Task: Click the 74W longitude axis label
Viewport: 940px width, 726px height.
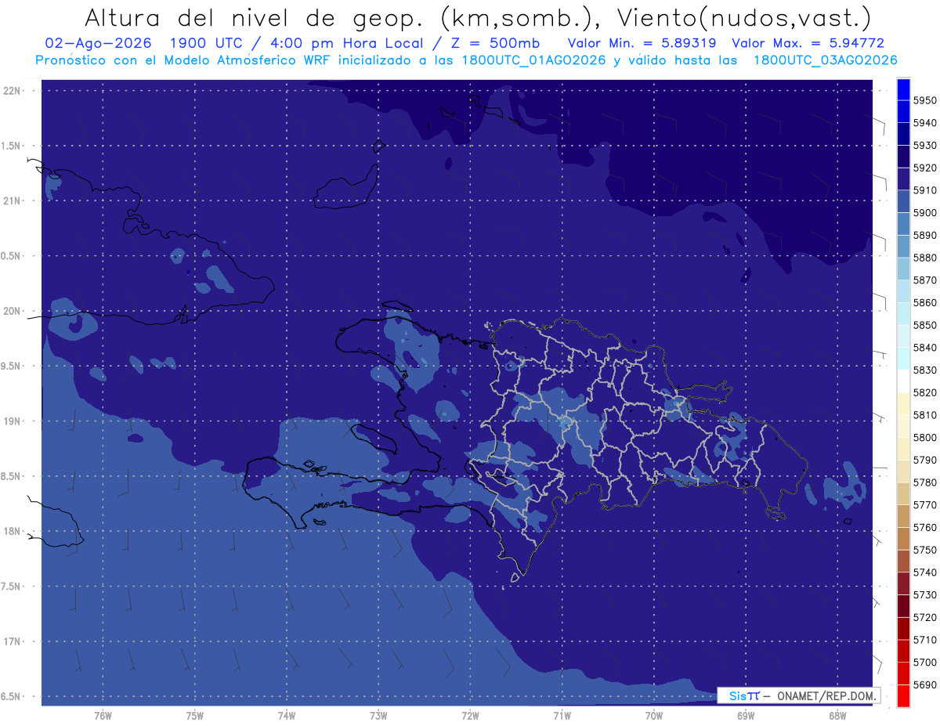Action: click(x=287, y=714)
